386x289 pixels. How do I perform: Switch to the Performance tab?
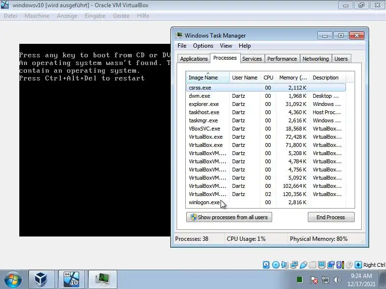pyautogui.click(x=282, y=59)
